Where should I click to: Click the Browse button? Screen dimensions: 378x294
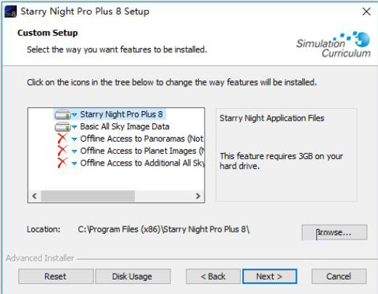coord(334,232)
